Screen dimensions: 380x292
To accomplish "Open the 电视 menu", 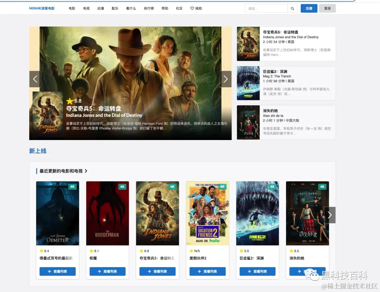I will [86, 8].
